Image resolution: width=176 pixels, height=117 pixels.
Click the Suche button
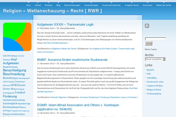click(x=149, y=43)
